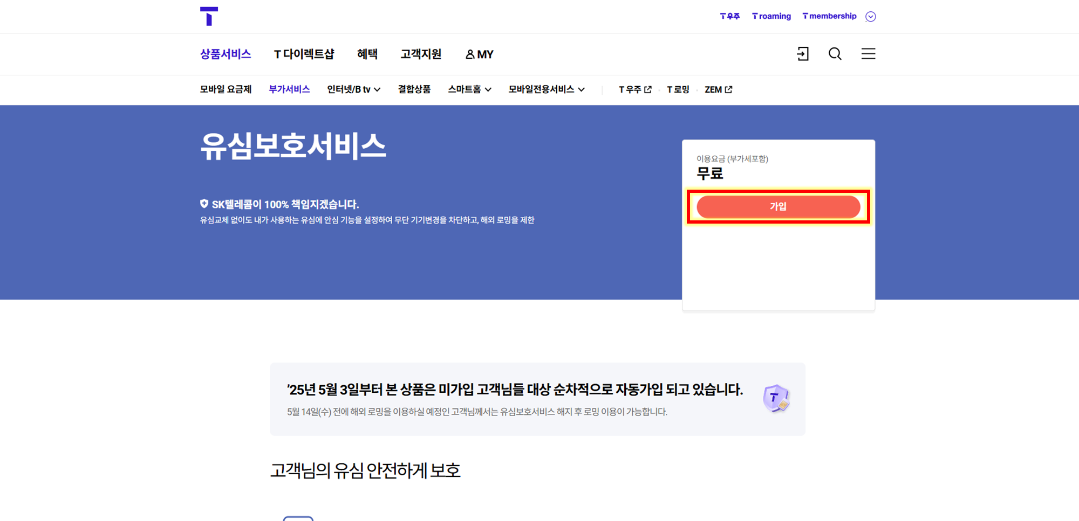Expand the circled chevron beside T membership
This screenshot has width=1079, height=521.
coord(870,17)
